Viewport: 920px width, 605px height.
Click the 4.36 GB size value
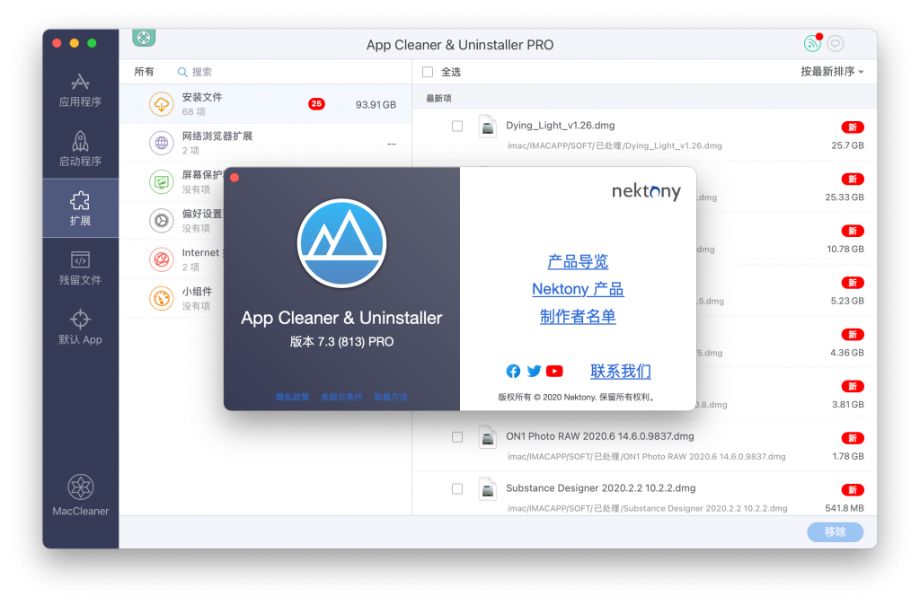click(847, 353)
